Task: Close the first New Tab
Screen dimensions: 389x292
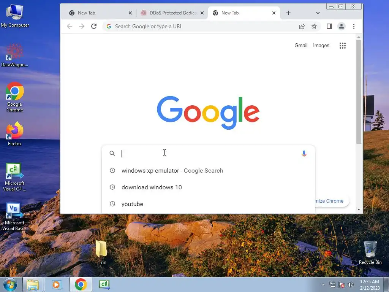Action: pyautogui.click(x=130, y=13)
